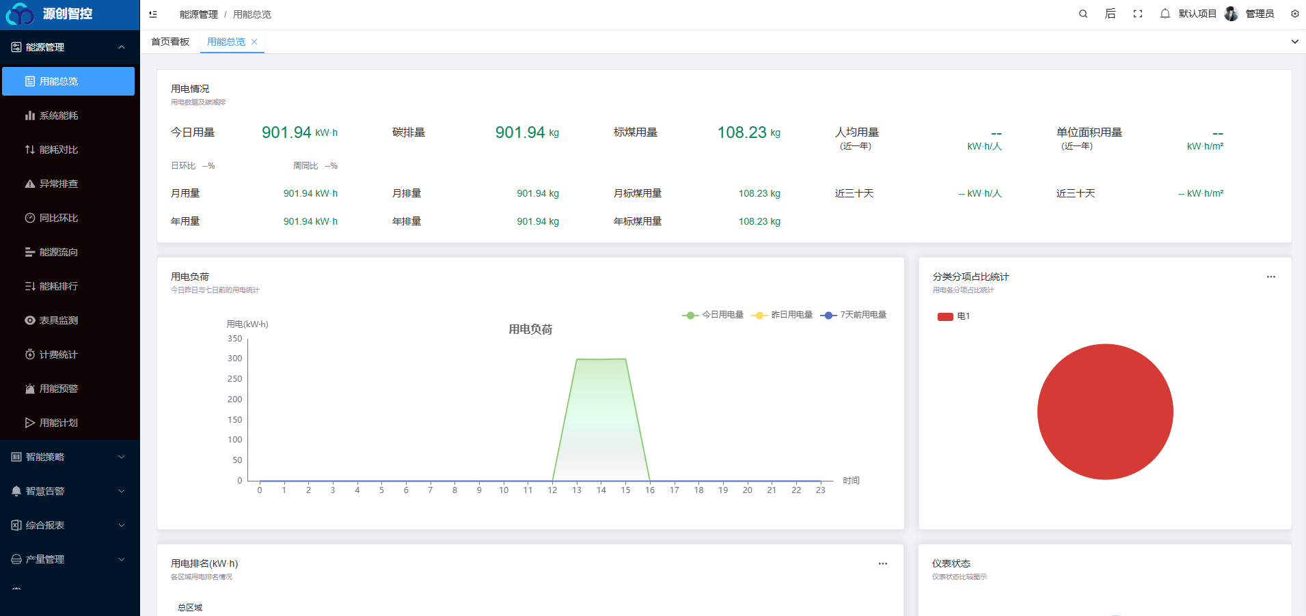Expand the 智慧告警 menu group
The image size is (1306, 616).
(70, 491)
